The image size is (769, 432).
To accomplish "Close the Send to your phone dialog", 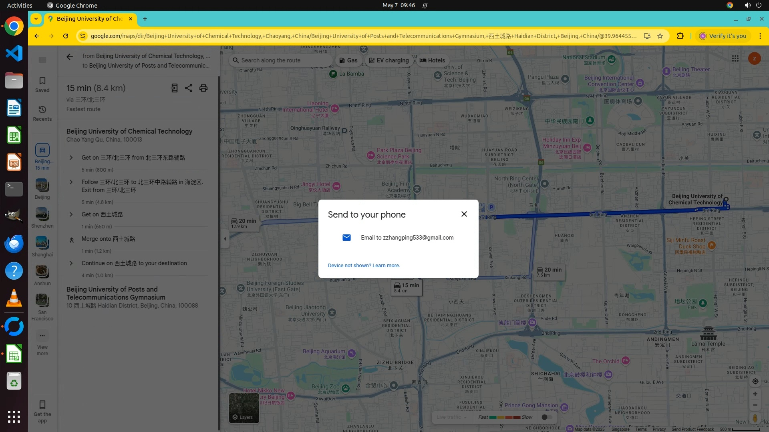I will (x=464, y=214).
